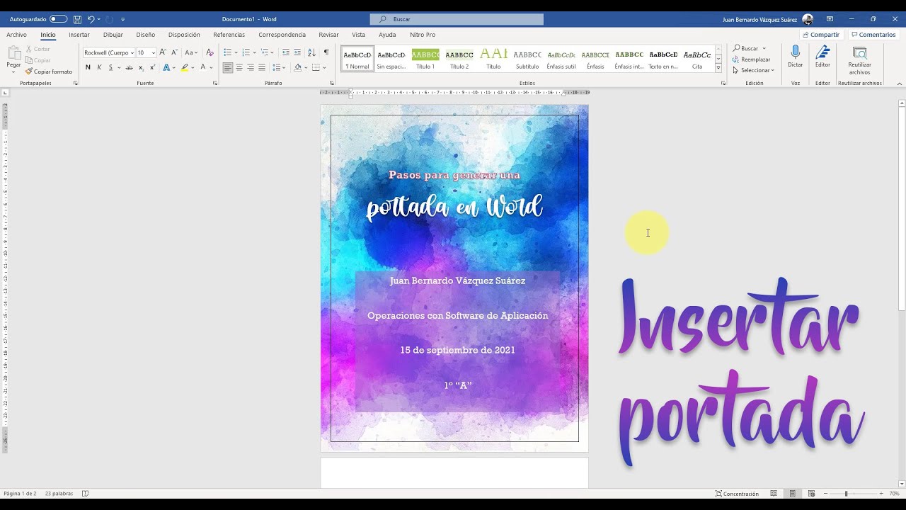
Task: Decrease font size with the A-down icon
Action: point(174,52)
